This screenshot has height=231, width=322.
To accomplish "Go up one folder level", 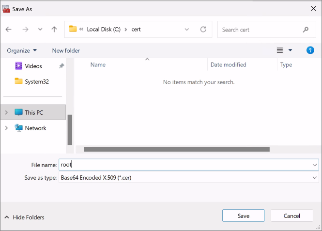I will (x=54, y=30).
